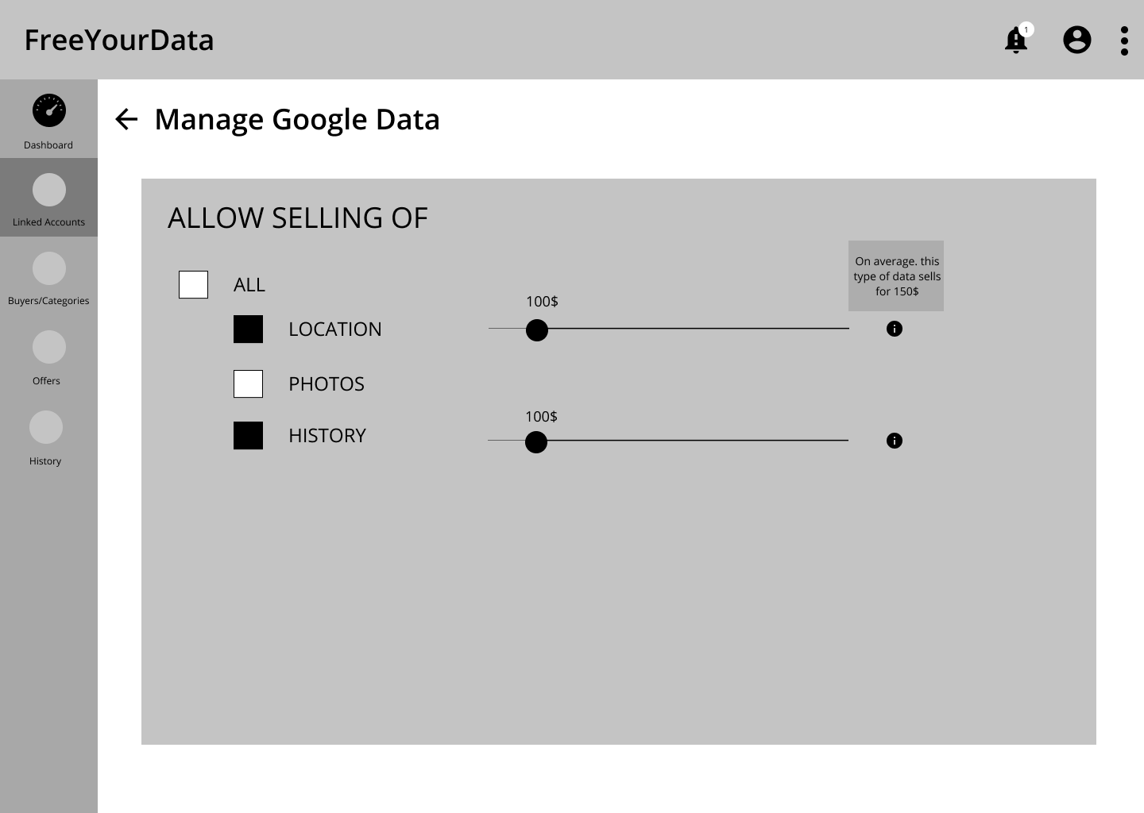Click the notification count badge
The image size is (1144, 813).
click(x=1026, y=29)
